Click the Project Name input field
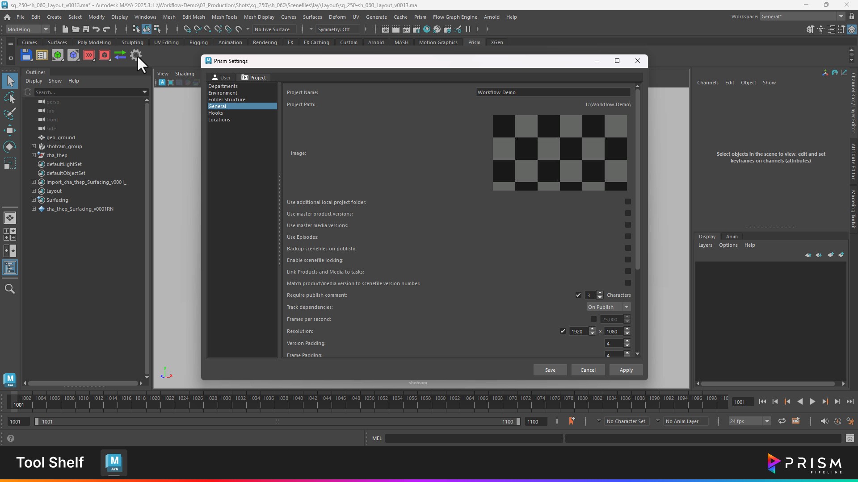 [553, 92]
